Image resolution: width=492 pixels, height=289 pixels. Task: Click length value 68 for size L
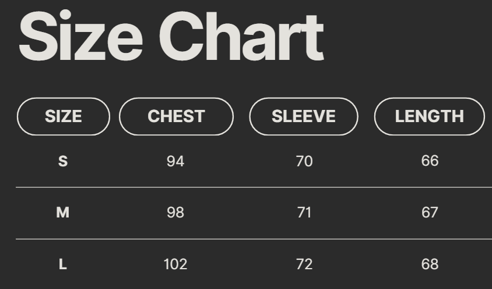point(430,265)
